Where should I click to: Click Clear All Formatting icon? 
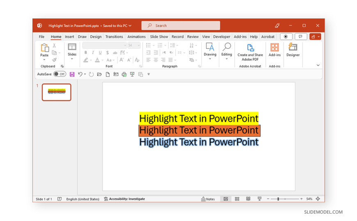click(x=137, y=60)
